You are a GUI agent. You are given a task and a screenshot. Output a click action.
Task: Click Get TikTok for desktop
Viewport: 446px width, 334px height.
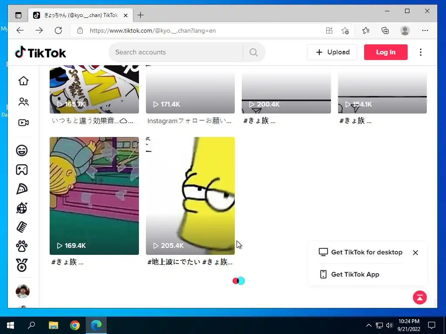[x=360, y=252]
